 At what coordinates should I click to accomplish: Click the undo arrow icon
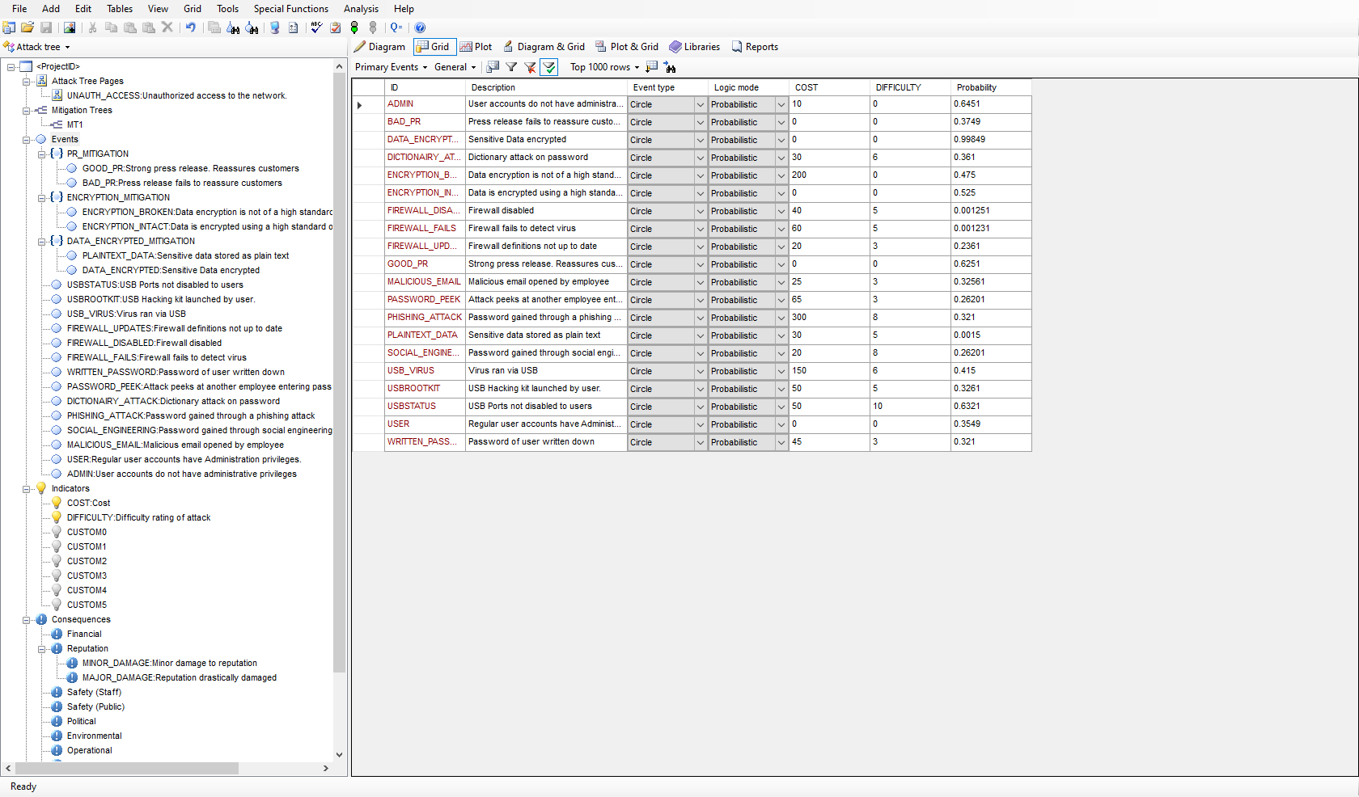(191, 27)
